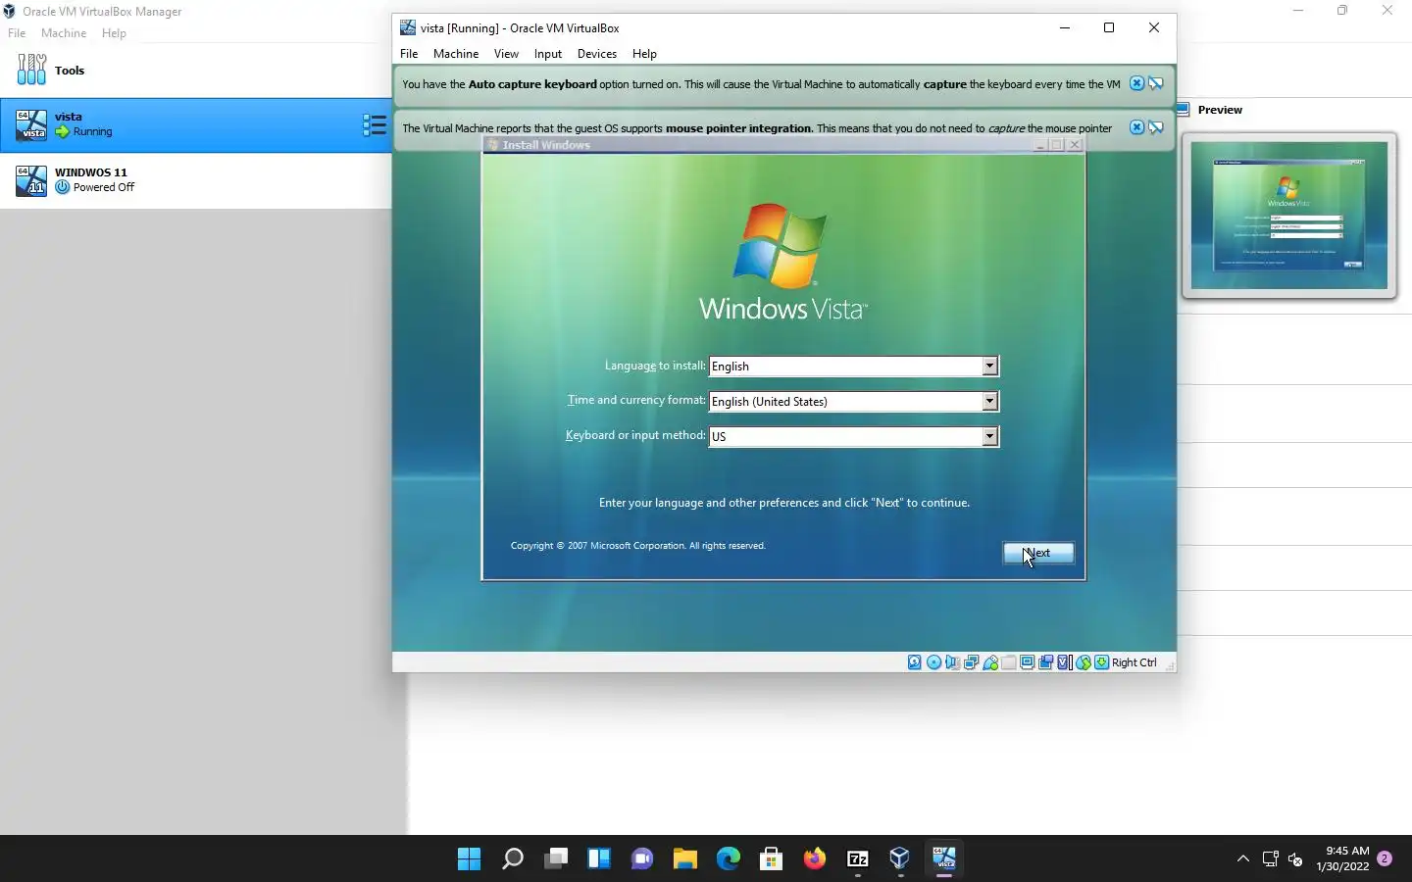Click the mouse integration status icon
Screen dimensions: 1412x882
pos(1084,662)
